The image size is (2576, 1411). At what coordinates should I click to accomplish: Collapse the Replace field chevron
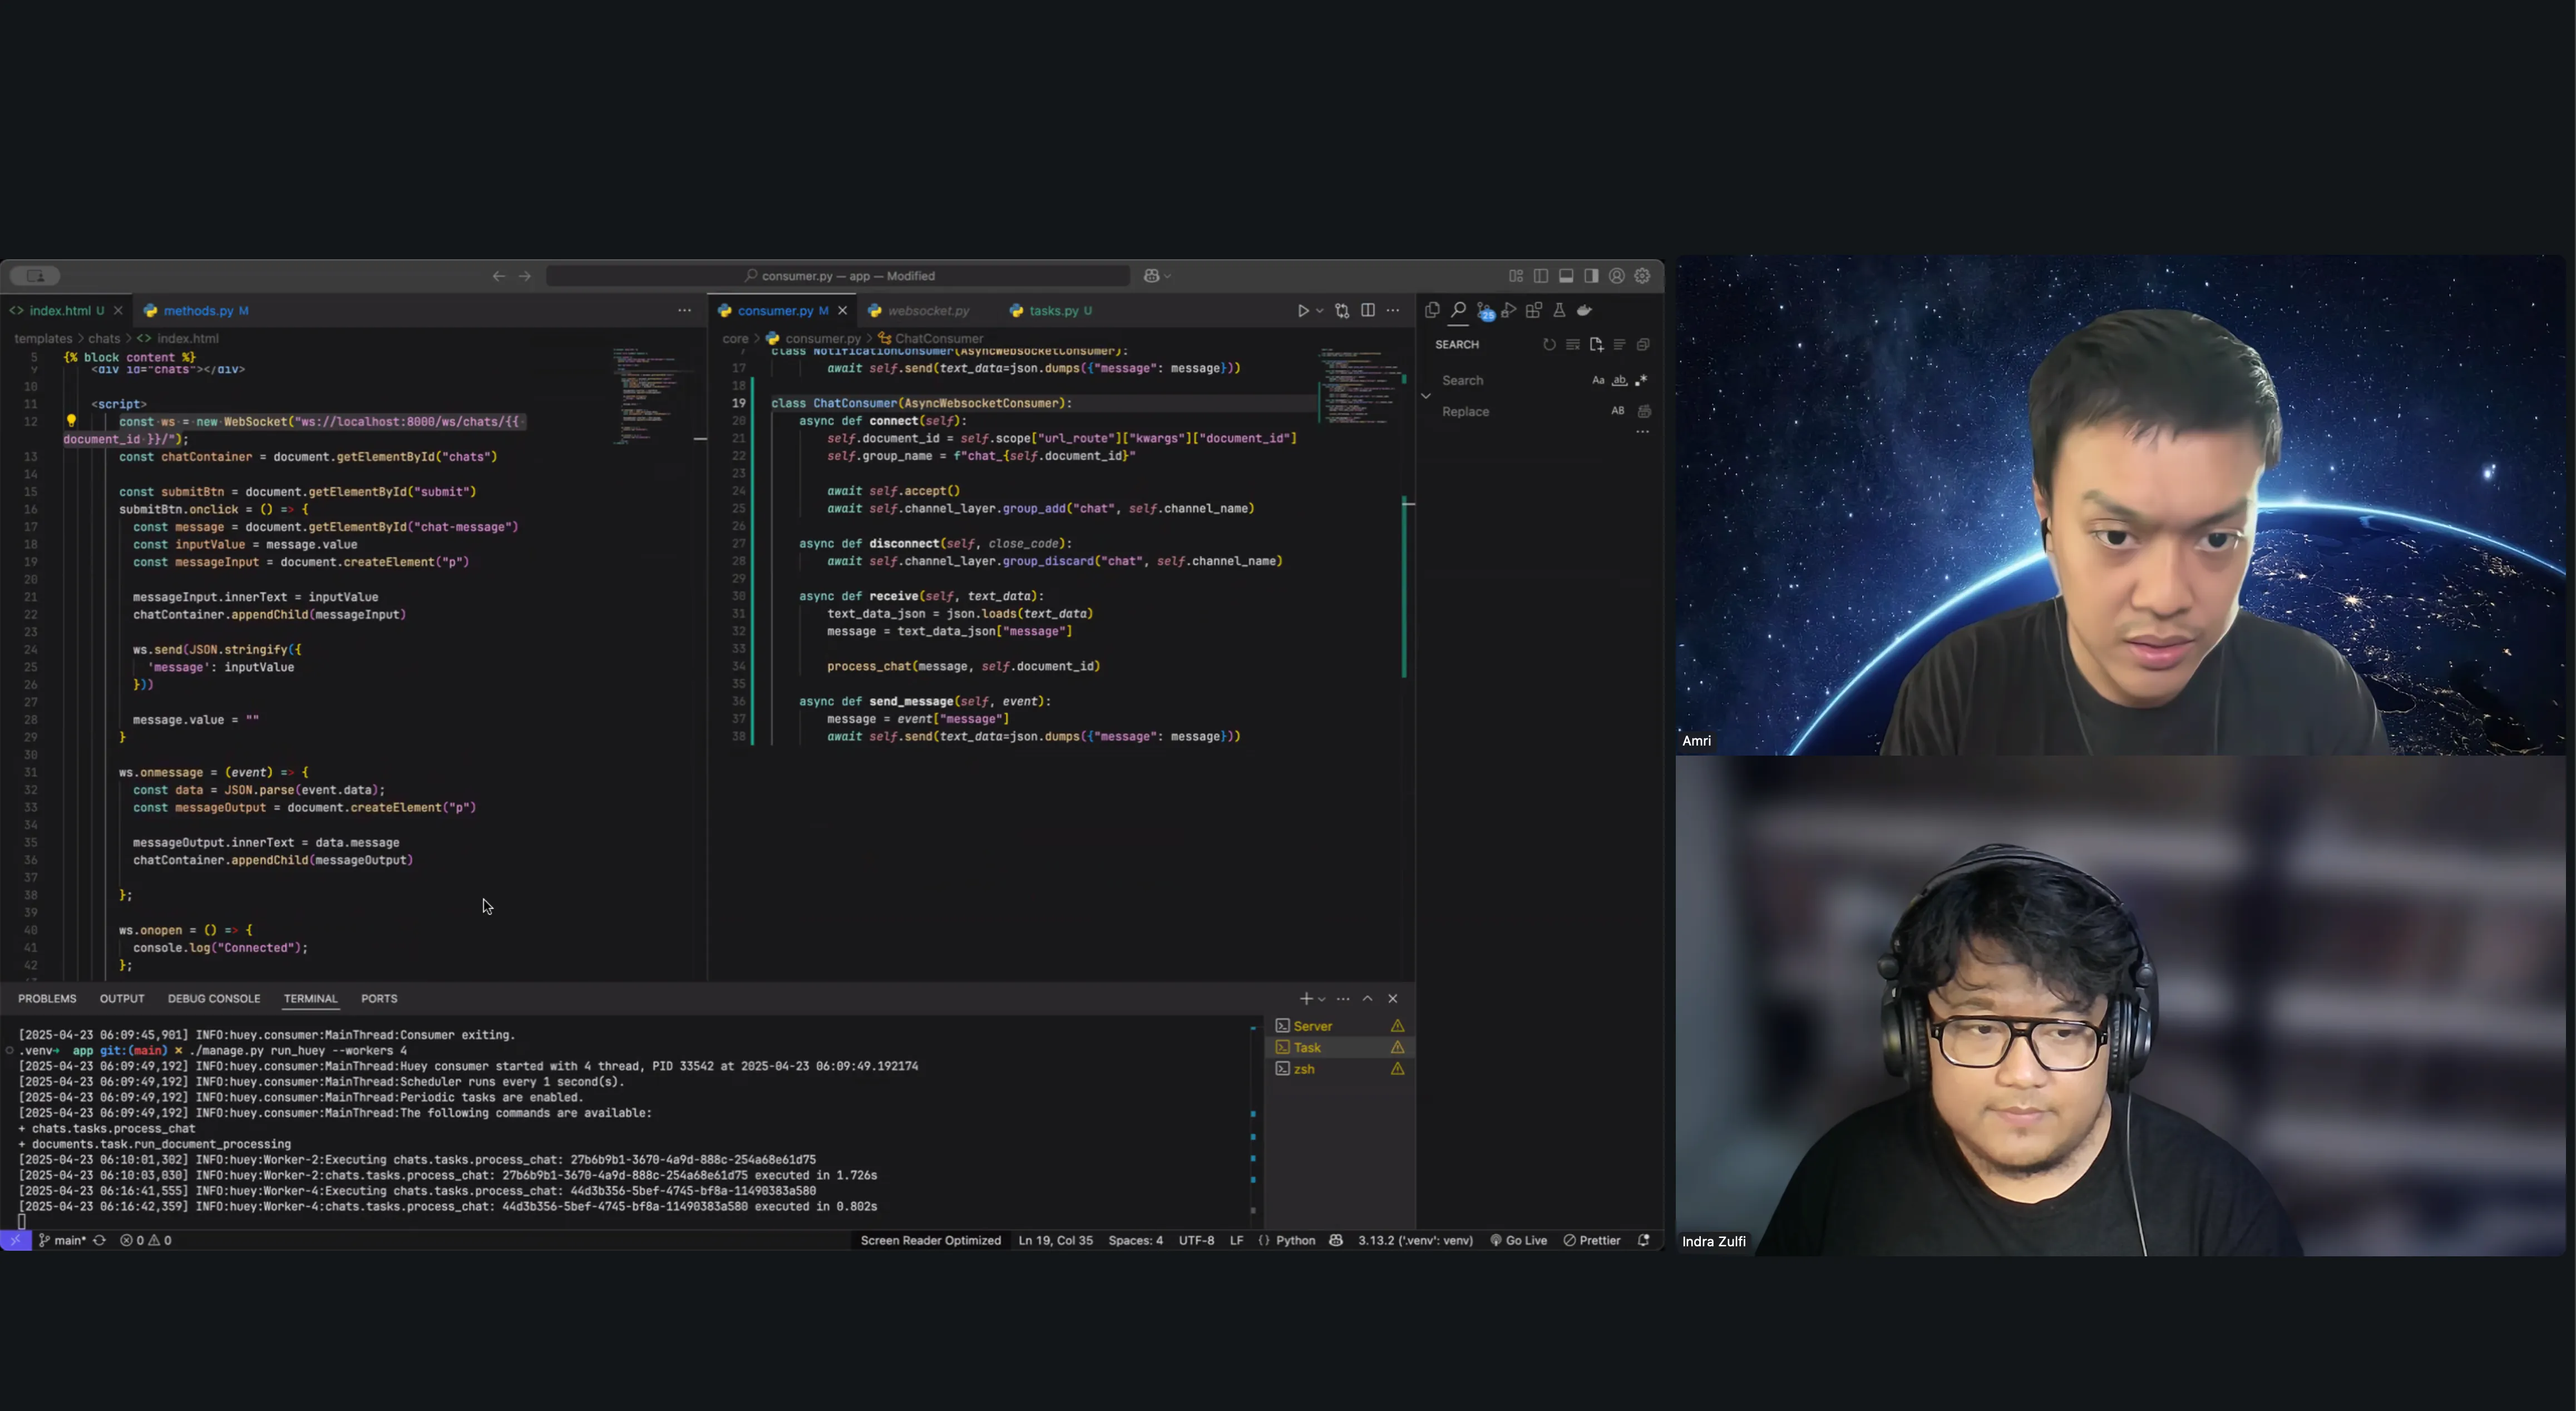(1426, 396)
